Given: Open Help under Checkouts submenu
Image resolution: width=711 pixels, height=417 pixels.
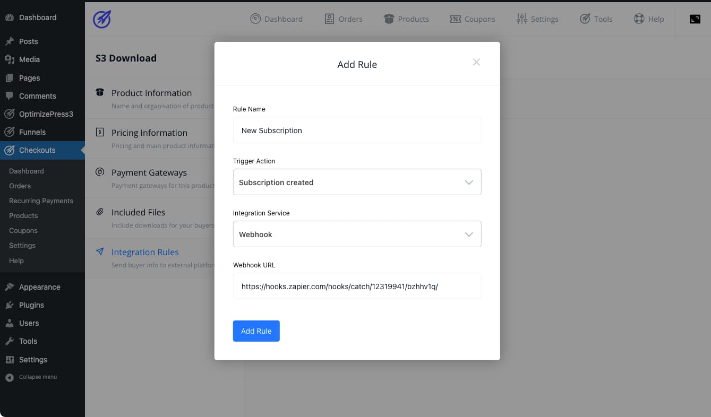Looking at the screenshot, I should coord(16,260).
